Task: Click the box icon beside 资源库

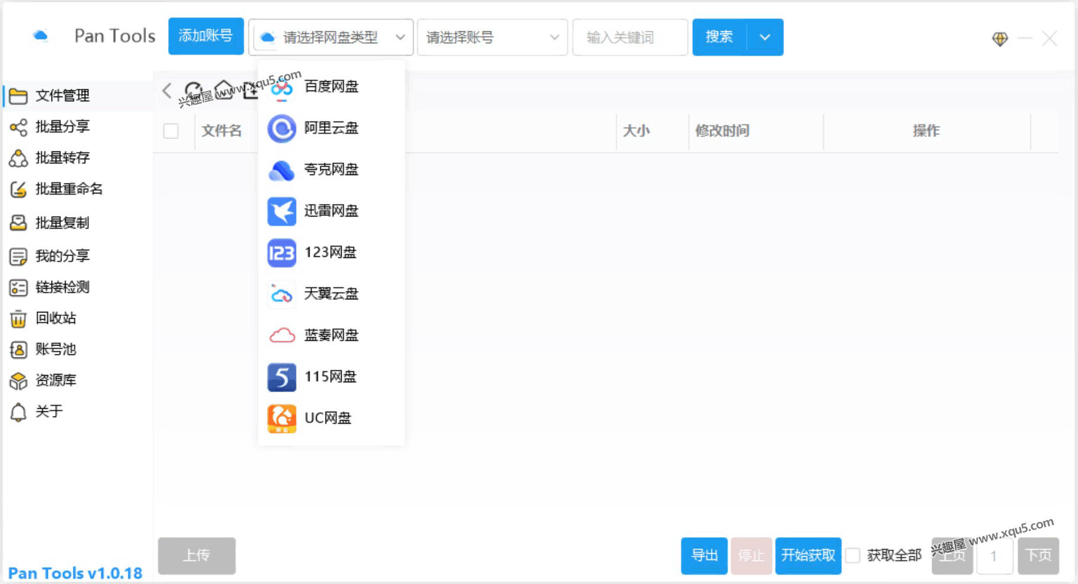Action: pos(18,380)
